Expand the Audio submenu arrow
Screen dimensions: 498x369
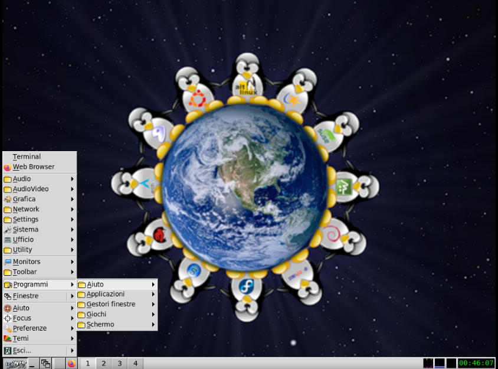(73, 179)
